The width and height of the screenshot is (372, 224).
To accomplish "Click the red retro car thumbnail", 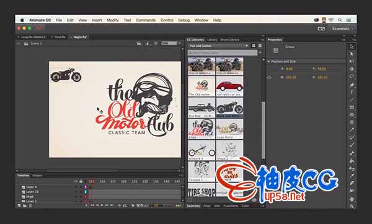I will (229, 87).
